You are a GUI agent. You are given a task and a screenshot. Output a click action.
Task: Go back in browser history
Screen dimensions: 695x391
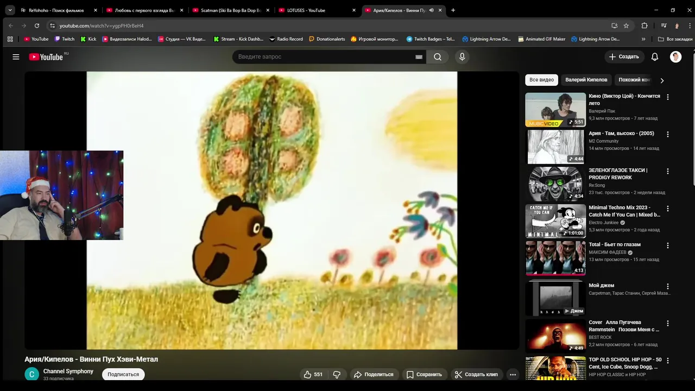coord(11,26)
